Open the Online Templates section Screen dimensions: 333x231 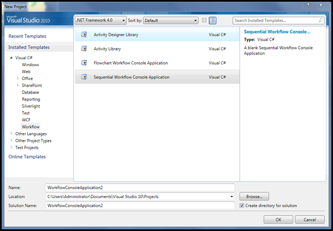27,157
